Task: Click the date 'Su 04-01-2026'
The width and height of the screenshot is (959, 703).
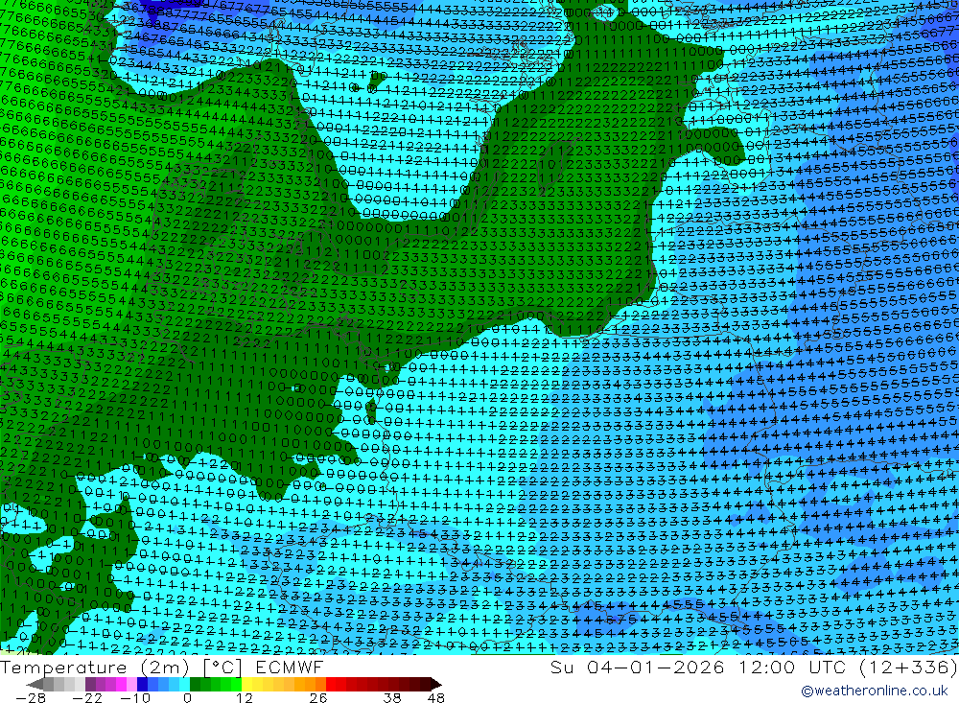Action: click(x=638, y=667)
